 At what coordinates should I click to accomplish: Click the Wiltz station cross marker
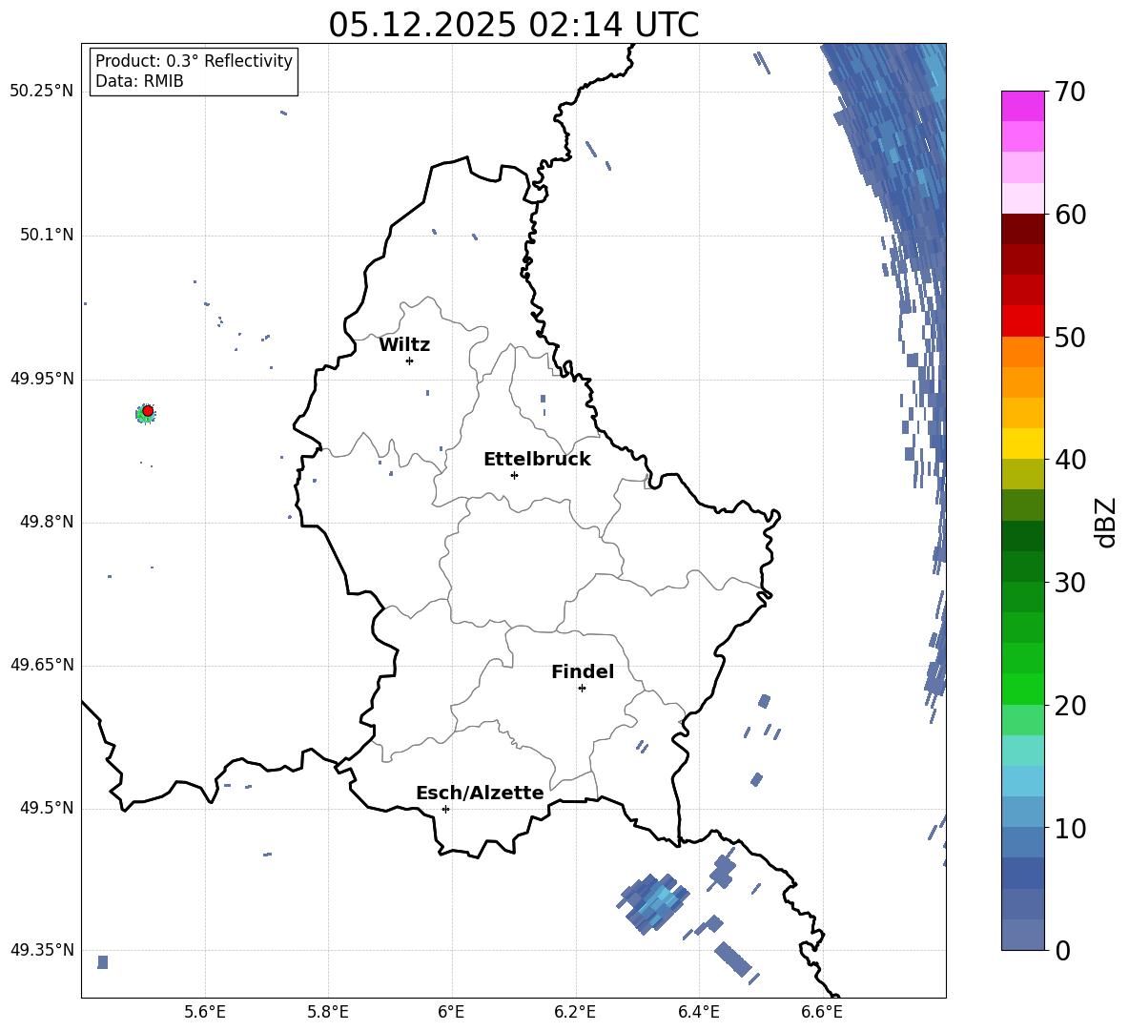click(x=409, y=361)
